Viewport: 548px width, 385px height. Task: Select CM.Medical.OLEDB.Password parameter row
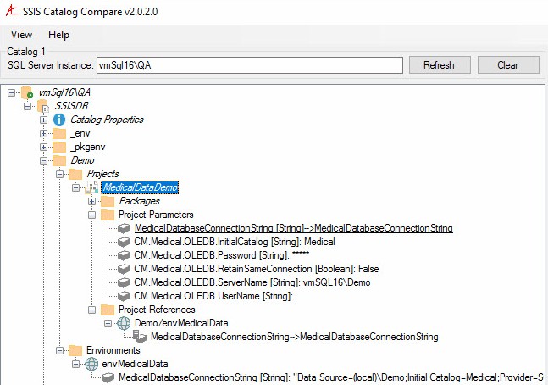tap(222, 255)
